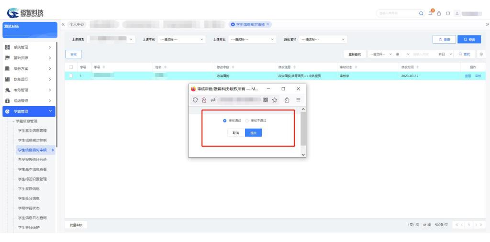490x242 pixels.
Task: Switch to the 个人中心 tab
Action: coord(77,24)
